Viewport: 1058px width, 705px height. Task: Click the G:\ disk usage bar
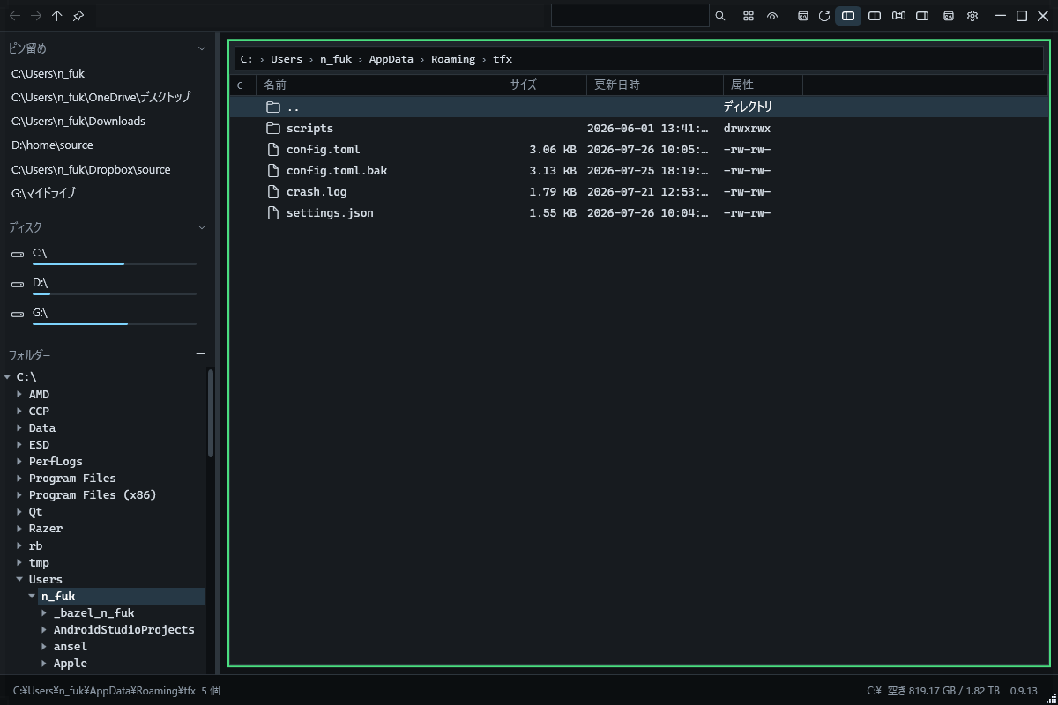115,323
